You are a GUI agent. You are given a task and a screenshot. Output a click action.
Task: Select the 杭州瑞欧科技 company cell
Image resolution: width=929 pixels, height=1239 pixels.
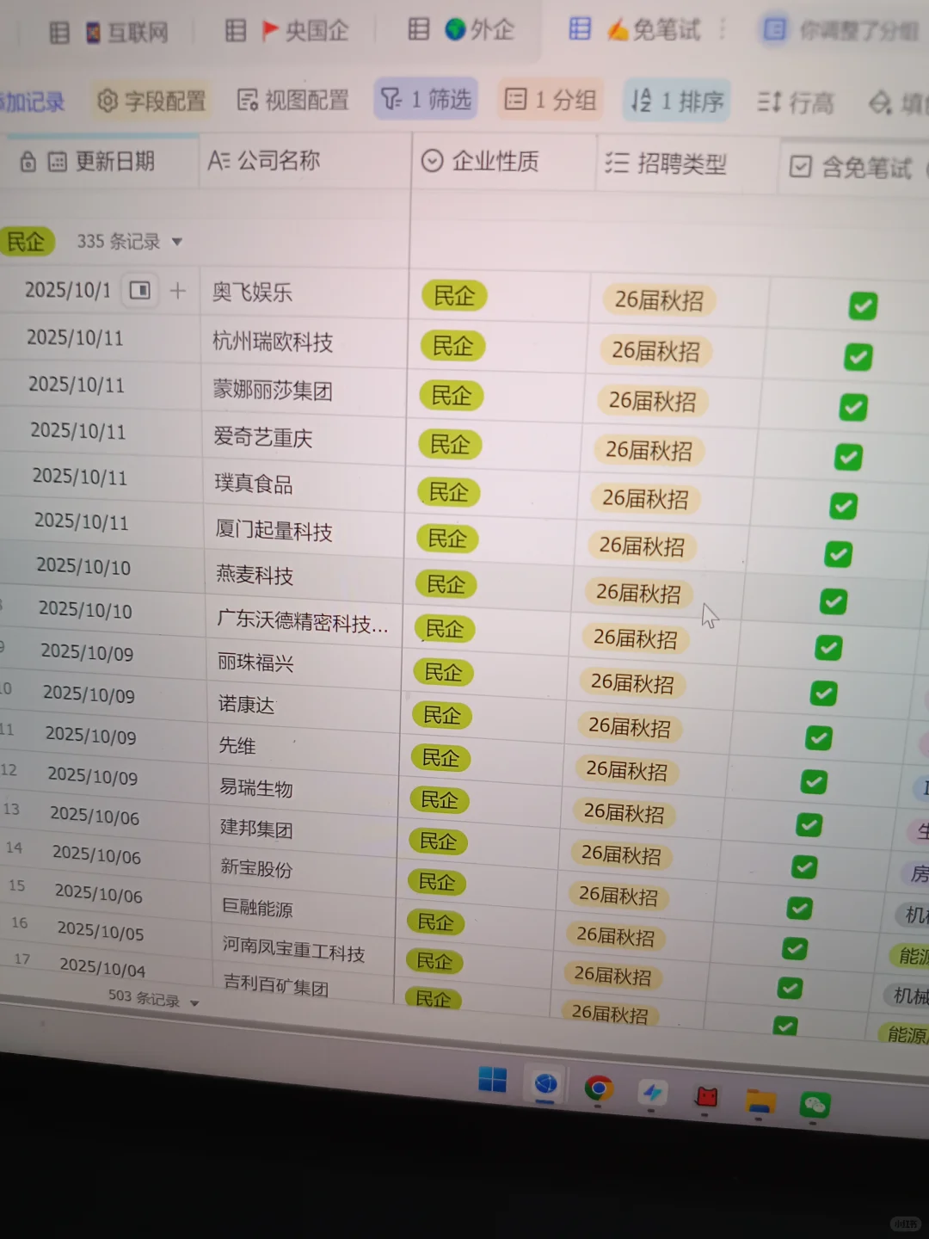[305, 342]
